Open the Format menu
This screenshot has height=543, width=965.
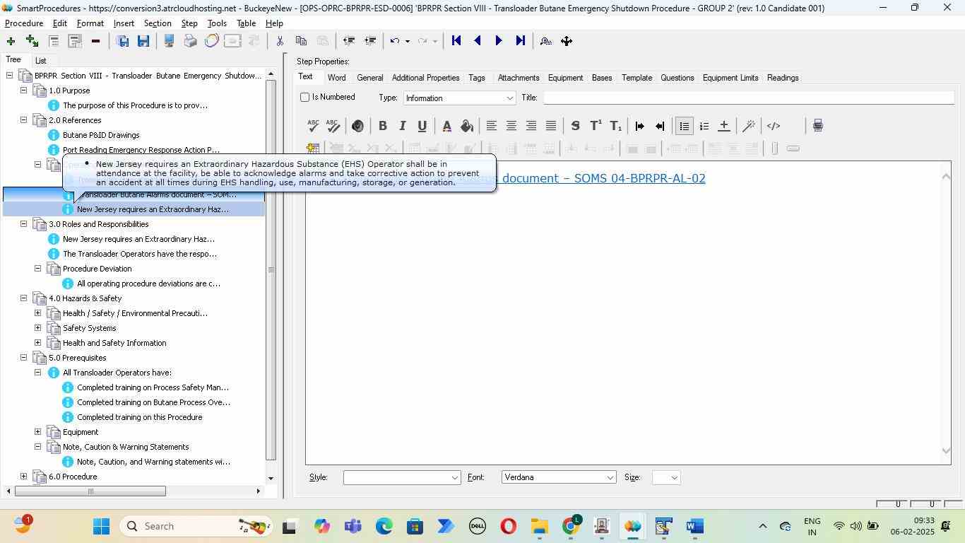click(90, 23)
